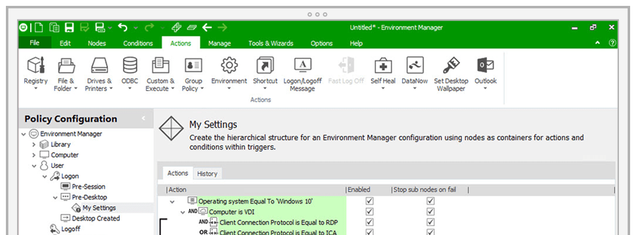Open the Custom & Execute icon

pos(160,66)
